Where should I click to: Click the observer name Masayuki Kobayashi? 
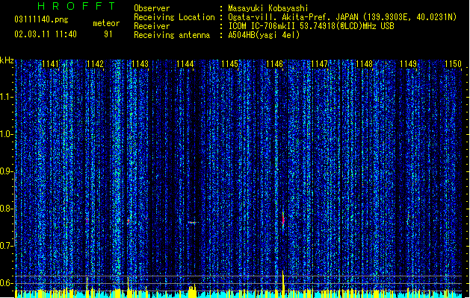[x=268, y=8]
